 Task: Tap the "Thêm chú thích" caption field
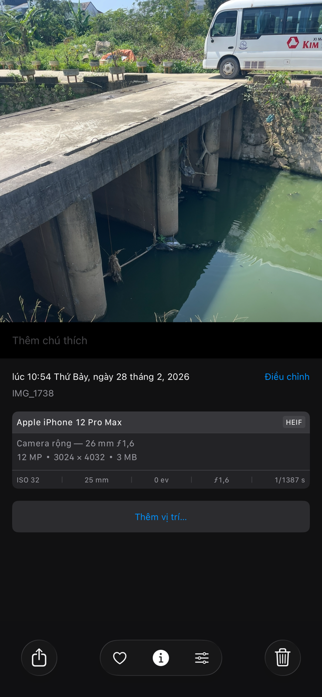50,341
